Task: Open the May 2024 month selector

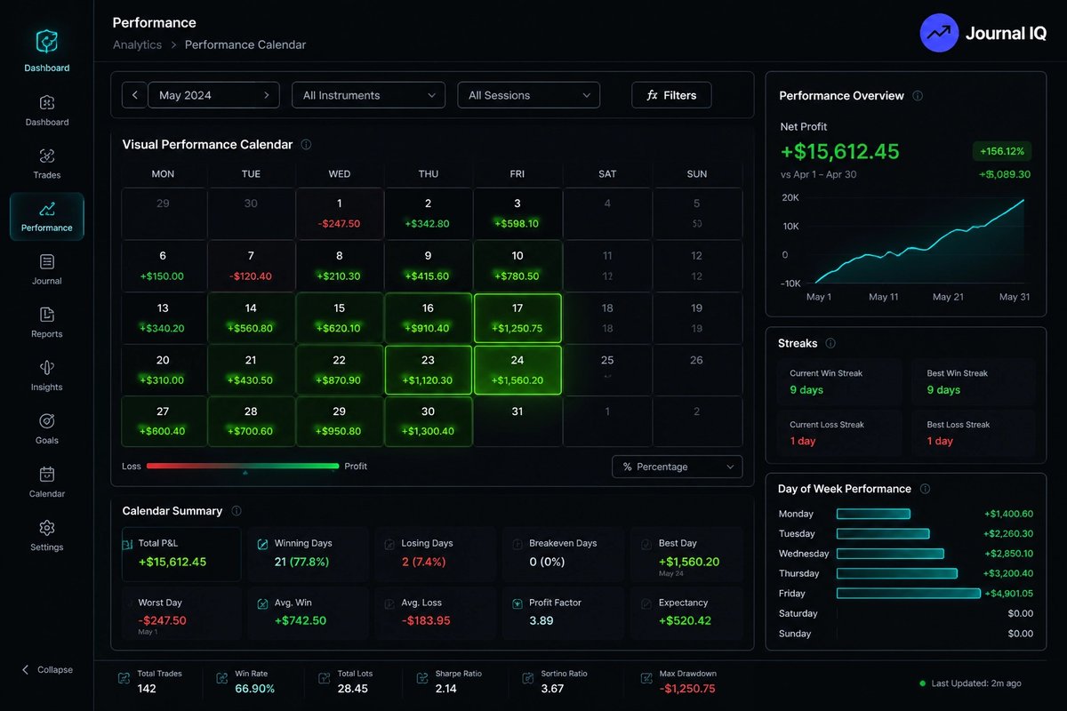Action: pos(213,95)
